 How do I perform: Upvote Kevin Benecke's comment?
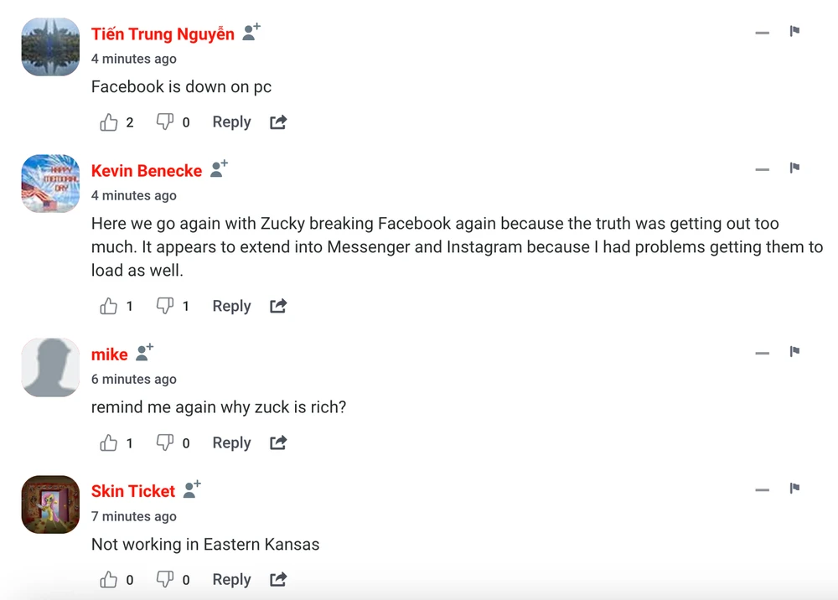(x=109, y=306)
